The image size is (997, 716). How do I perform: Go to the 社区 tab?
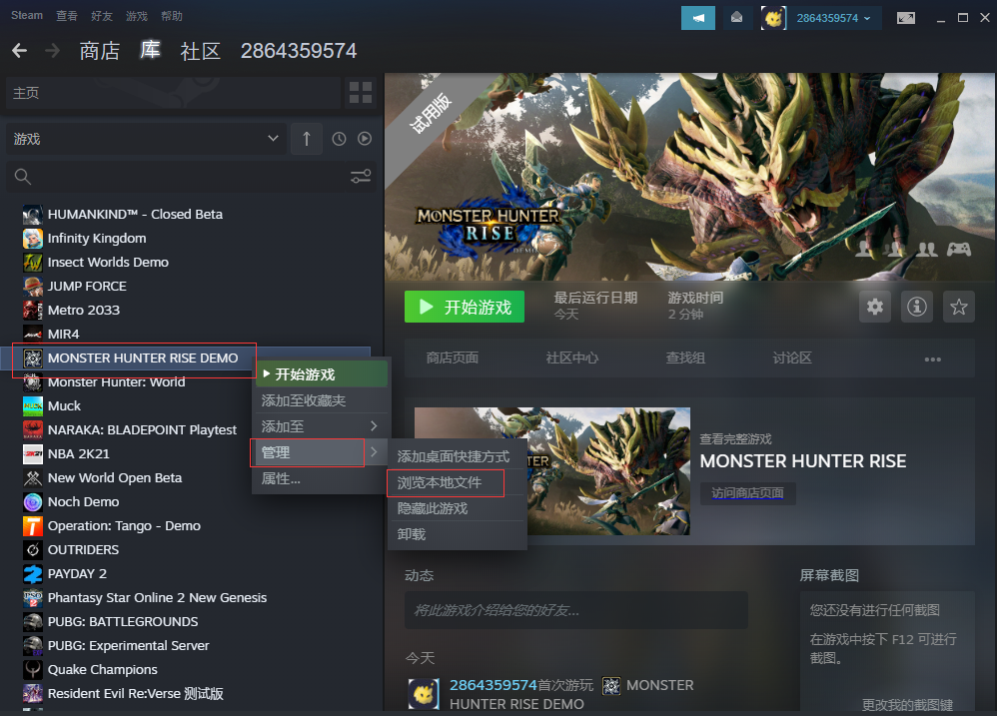(x=200, y=51)
